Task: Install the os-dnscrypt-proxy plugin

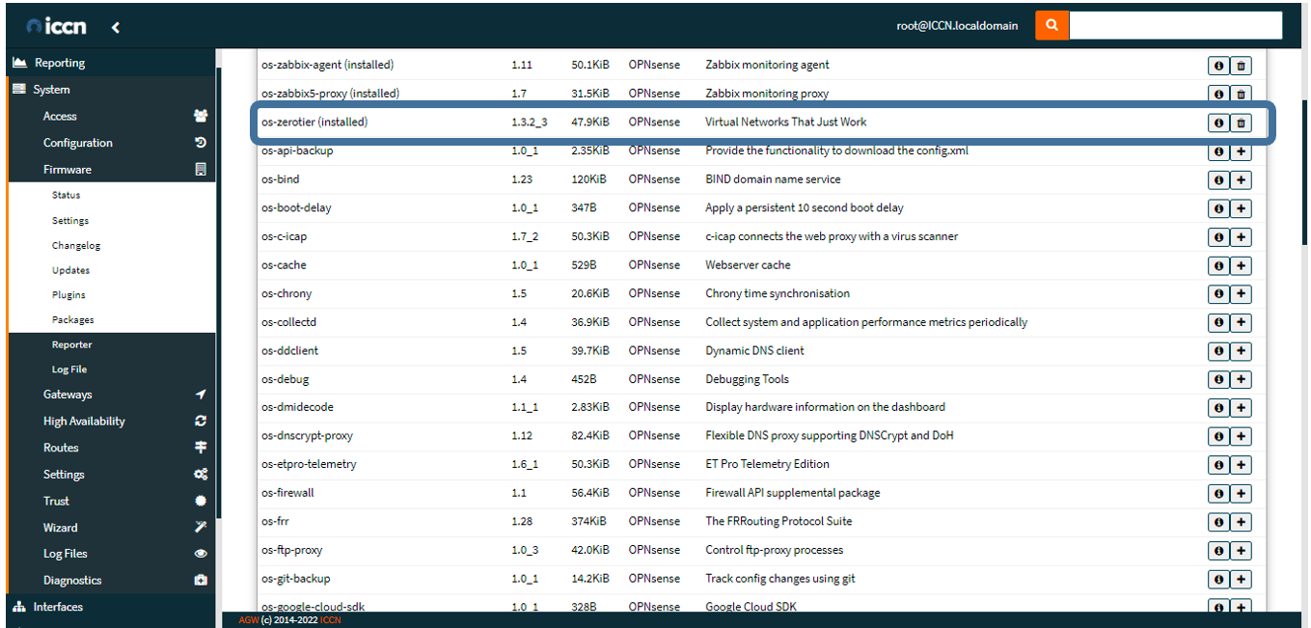Action: pos(1242,436)
